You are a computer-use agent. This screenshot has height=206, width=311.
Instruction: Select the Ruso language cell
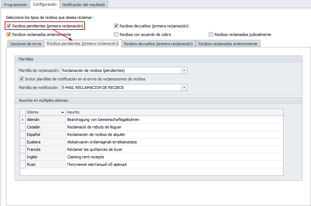(x=46, y=164)
